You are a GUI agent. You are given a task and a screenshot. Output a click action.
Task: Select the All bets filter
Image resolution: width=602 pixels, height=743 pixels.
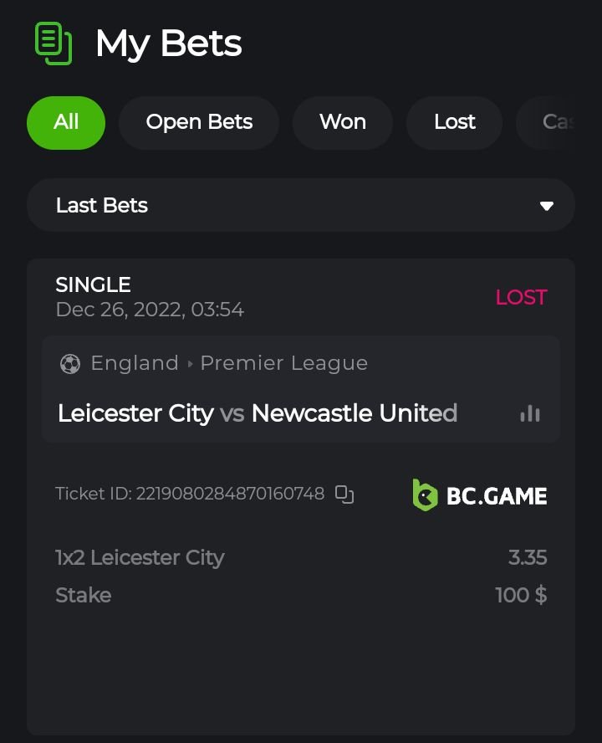coord(66,122)
